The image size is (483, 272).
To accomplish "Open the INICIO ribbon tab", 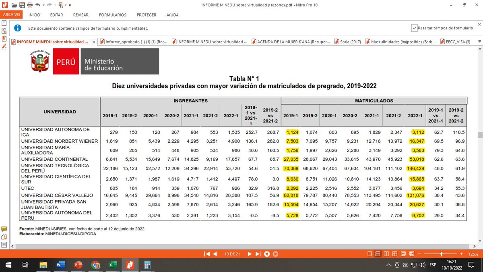I will coord(35,15).
